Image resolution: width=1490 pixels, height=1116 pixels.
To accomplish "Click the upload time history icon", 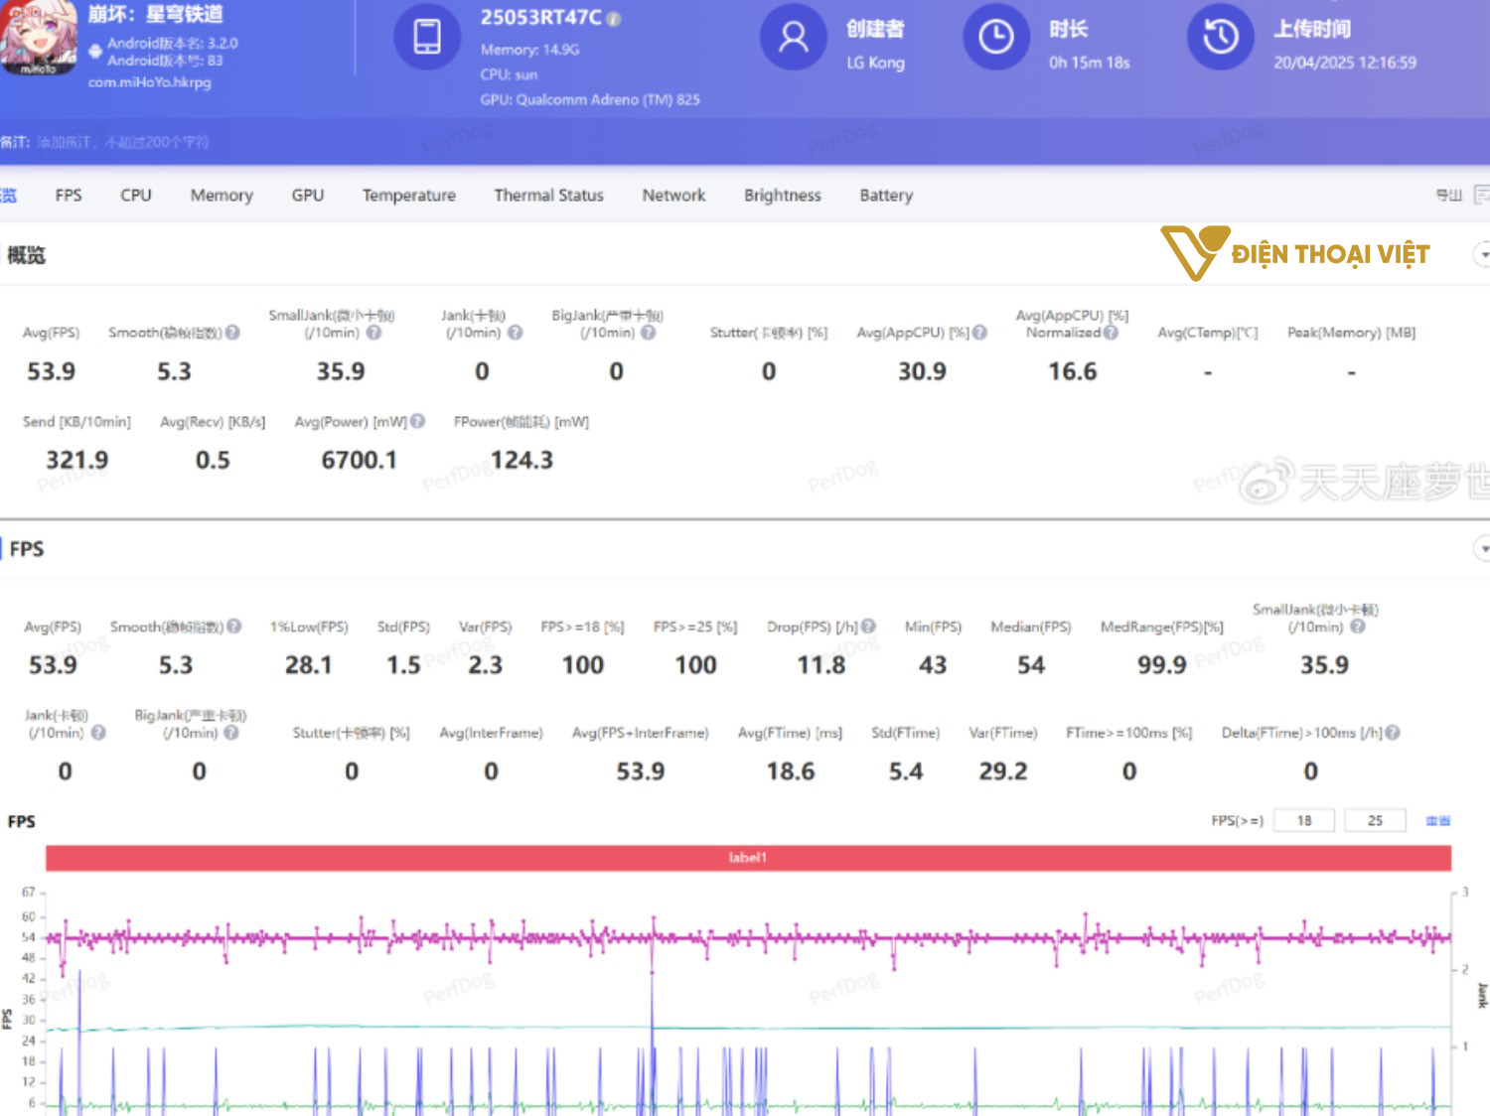I will (1220, 38).
